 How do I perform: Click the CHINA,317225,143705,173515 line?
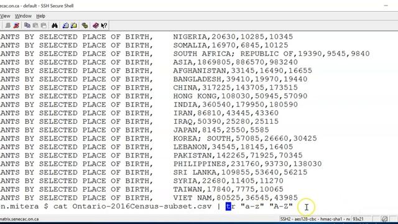click(236, 88)
